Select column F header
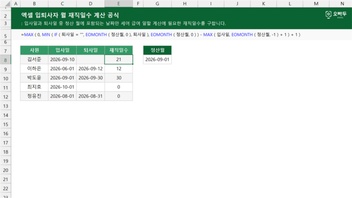The height and width of the screenshot is (198, 352). point(138,4)
